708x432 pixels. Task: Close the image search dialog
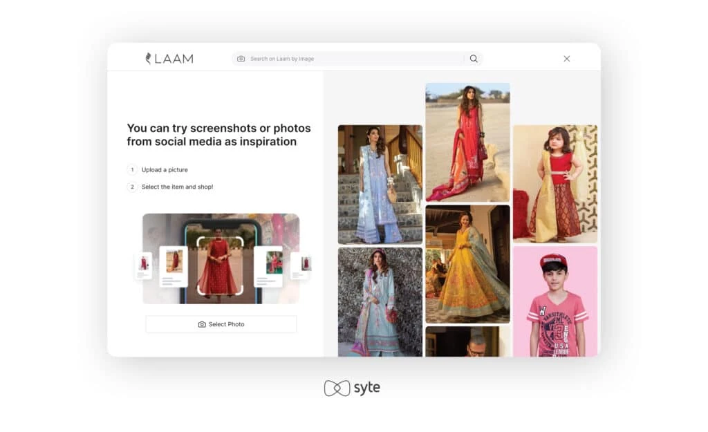tap(567, 59)
